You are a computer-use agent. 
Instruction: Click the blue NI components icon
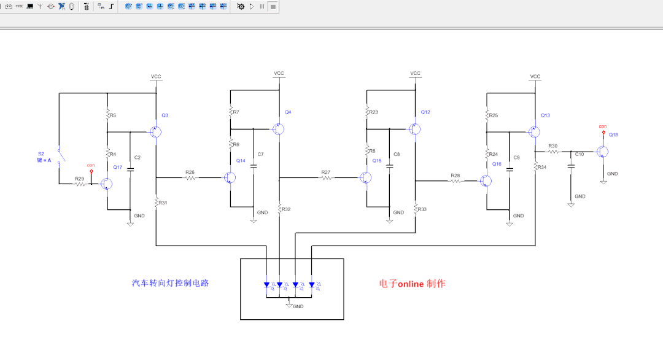(x=61, y=6)
